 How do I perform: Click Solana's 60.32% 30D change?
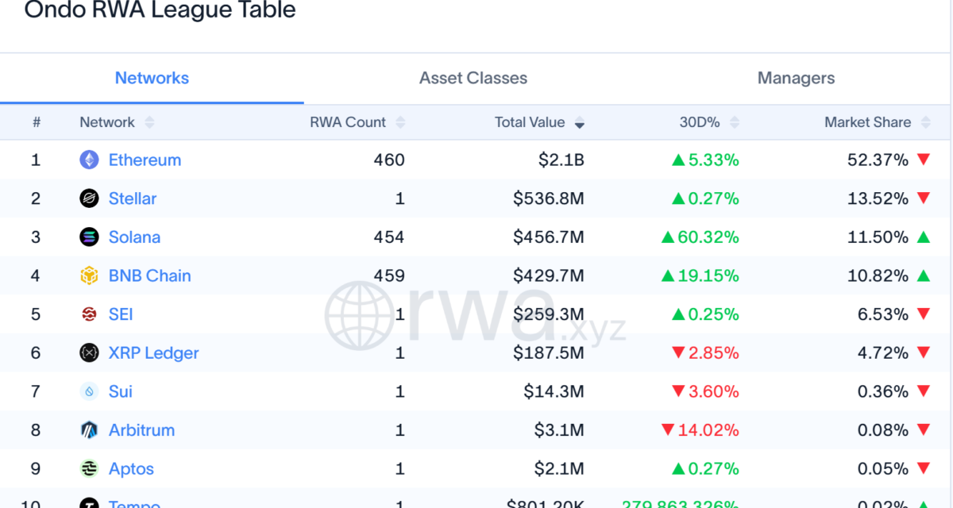pos(700,237)
